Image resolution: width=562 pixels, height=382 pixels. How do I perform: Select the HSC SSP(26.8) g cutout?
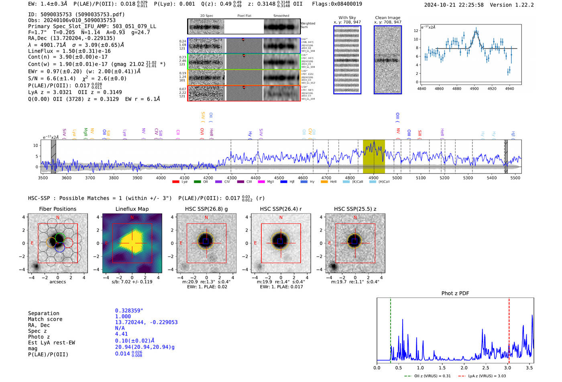(x=206, y=243)
